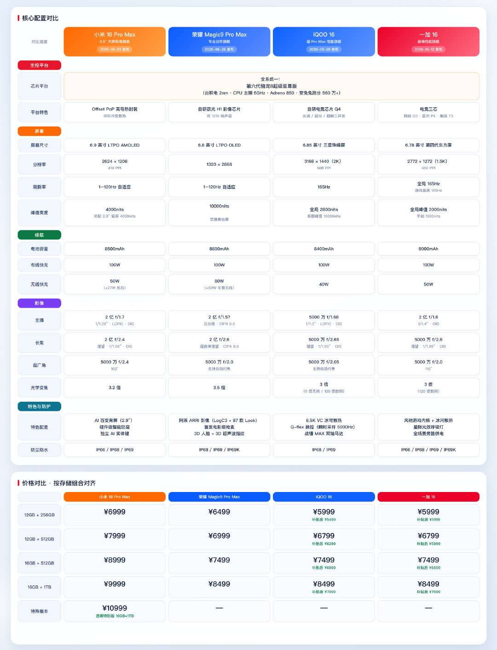Click the 6.9 英寸 LTPO AMOLED cell
The height and width of the screenshot is (650, 497).
click(x=115, y=145)
